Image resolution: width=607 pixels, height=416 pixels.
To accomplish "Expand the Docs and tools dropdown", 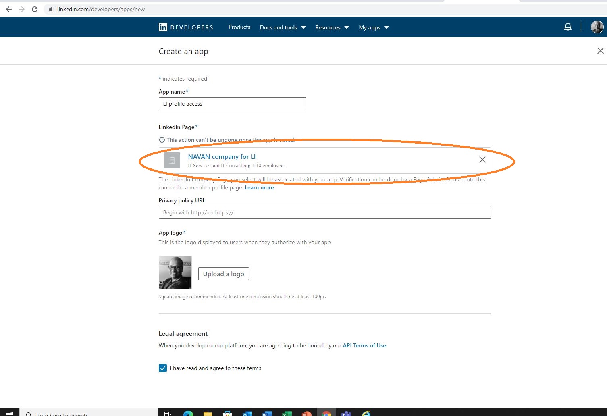I will [x=283, y=27].
